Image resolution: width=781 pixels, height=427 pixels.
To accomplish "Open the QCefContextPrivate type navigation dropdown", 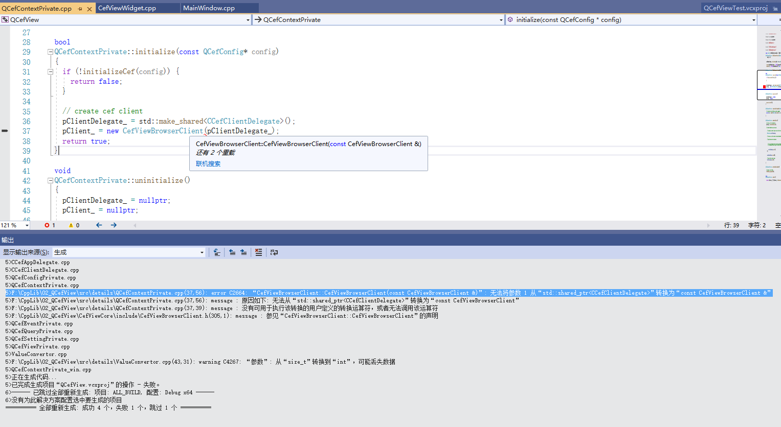I will [x=500, y=19].
